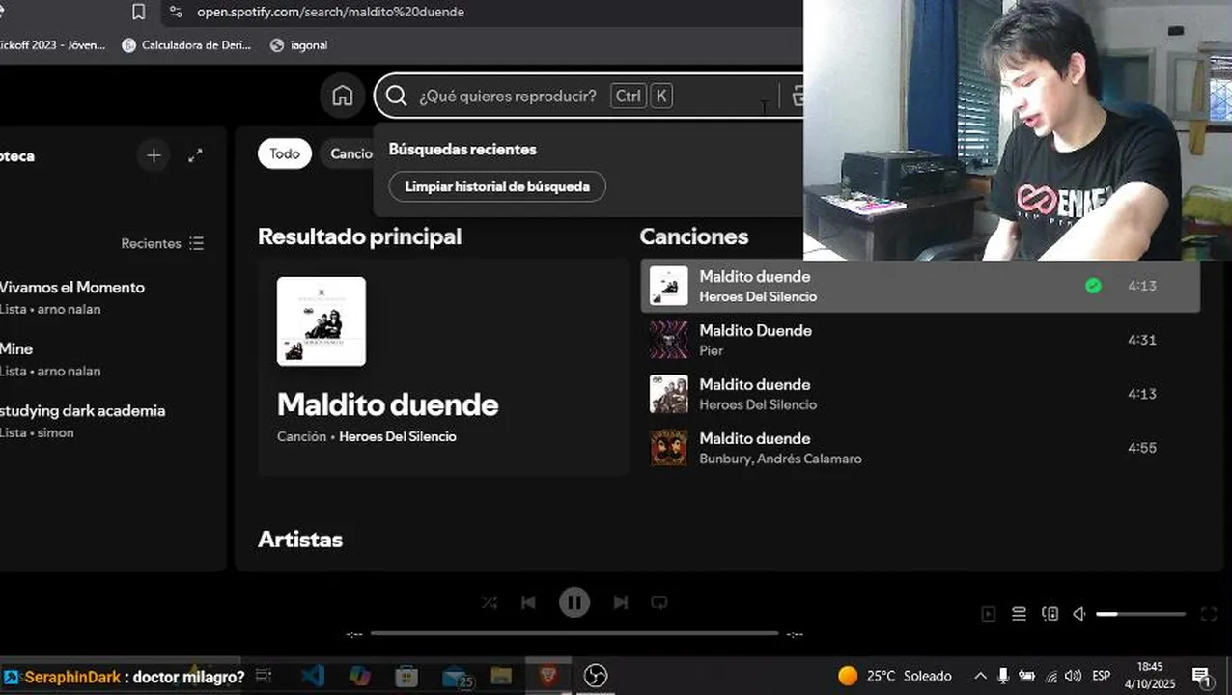Select Maldito Duende song by Pier
1232x695 pixels.
coord(920,340)
